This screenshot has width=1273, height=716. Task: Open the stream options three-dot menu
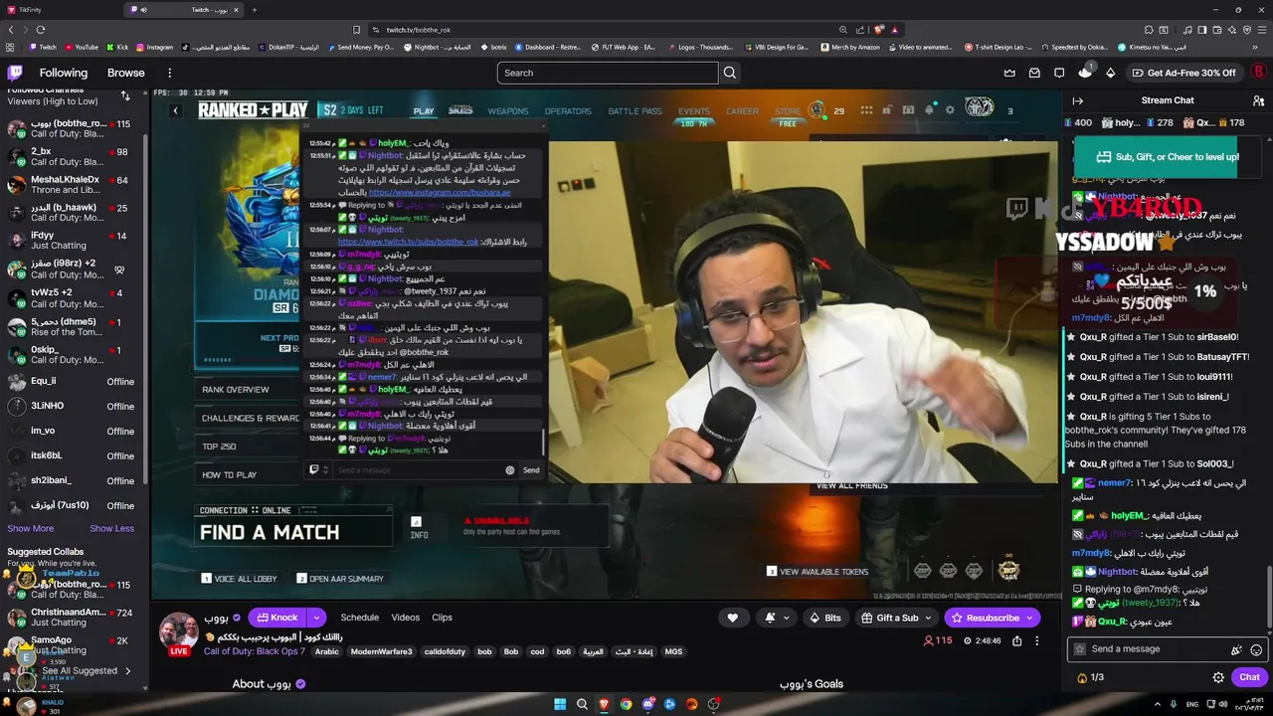point(1036,641)
